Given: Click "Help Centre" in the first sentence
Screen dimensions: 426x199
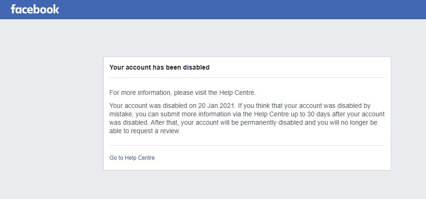Looking at the screenshot, I should pos(239,92).
